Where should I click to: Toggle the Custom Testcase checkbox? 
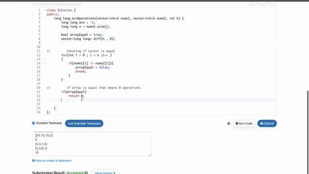(x=33, y=123)
